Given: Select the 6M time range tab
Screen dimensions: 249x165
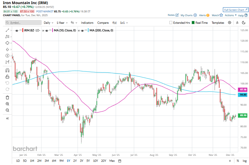Looking at the screenshot, I should (53, 161).
